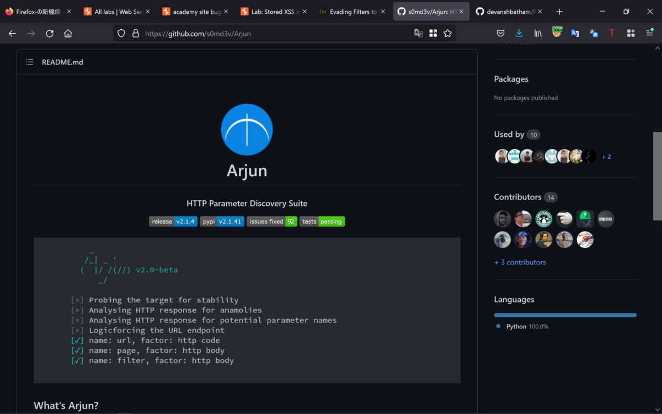
Task: Open the extensions grid icon
Action: (x=631, y=33)
